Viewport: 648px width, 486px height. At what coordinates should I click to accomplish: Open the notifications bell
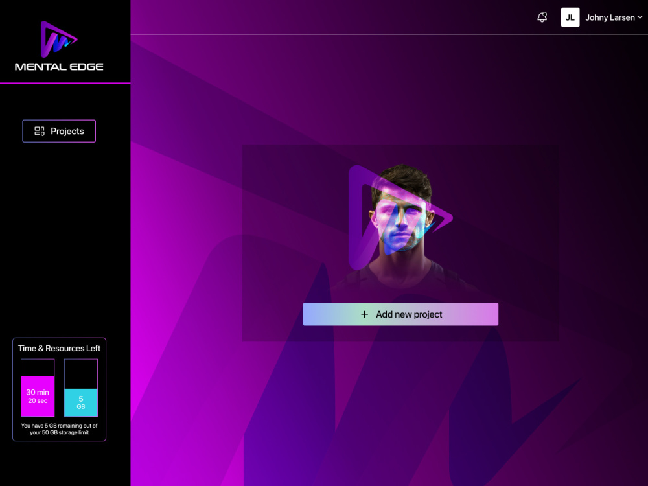click(542, 17)
